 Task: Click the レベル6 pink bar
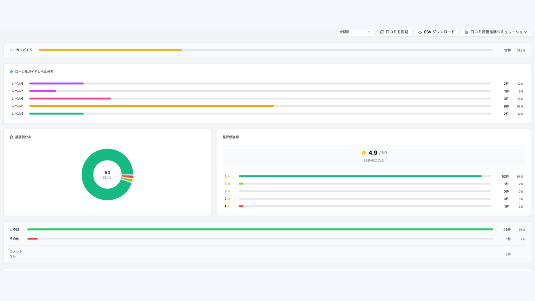coord(70,99)
